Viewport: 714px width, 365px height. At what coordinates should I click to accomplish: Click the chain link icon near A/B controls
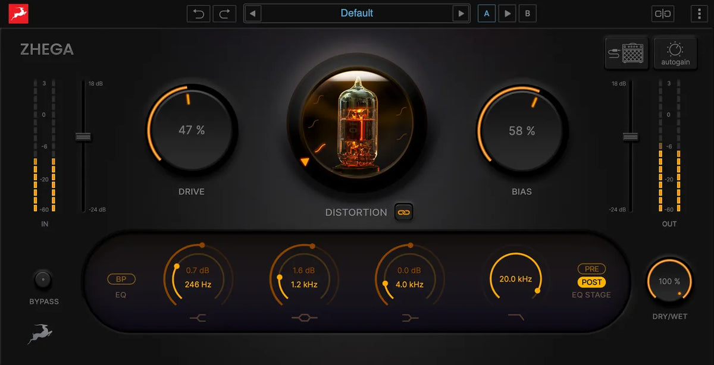(662, 13)
